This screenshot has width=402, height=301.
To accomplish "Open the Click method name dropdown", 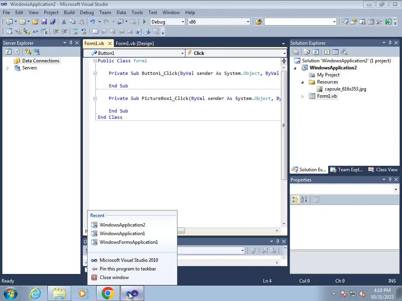I will click(x=284, y=53).
